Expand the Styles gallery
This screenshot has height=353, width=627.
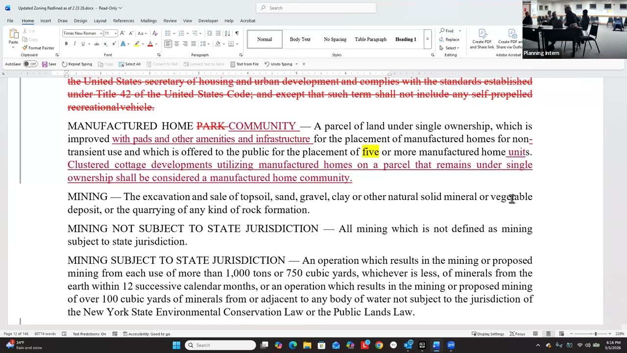(427, 39)
